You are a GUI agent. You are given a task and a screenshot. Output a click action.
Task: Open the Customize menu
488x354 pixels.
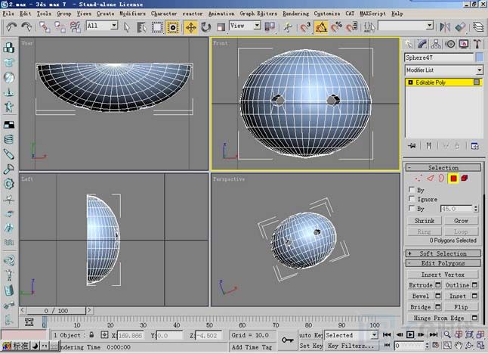click(x=327, y=14)
